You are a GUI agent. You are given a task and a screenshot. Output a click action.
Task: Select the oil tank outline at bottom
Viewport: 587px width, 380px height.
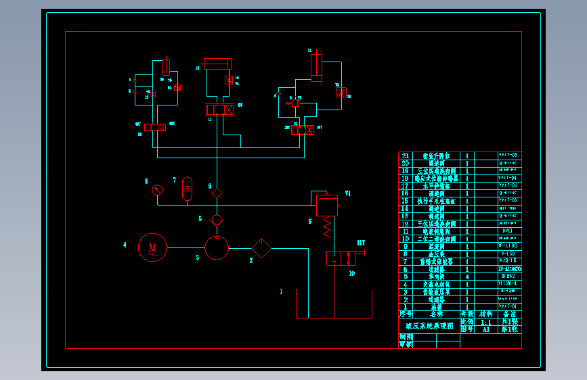[334, 304]
